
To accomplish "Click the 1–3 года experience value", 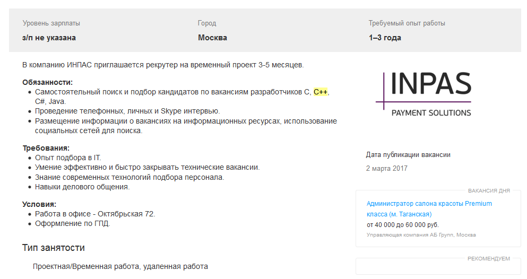I will (385, 38).
